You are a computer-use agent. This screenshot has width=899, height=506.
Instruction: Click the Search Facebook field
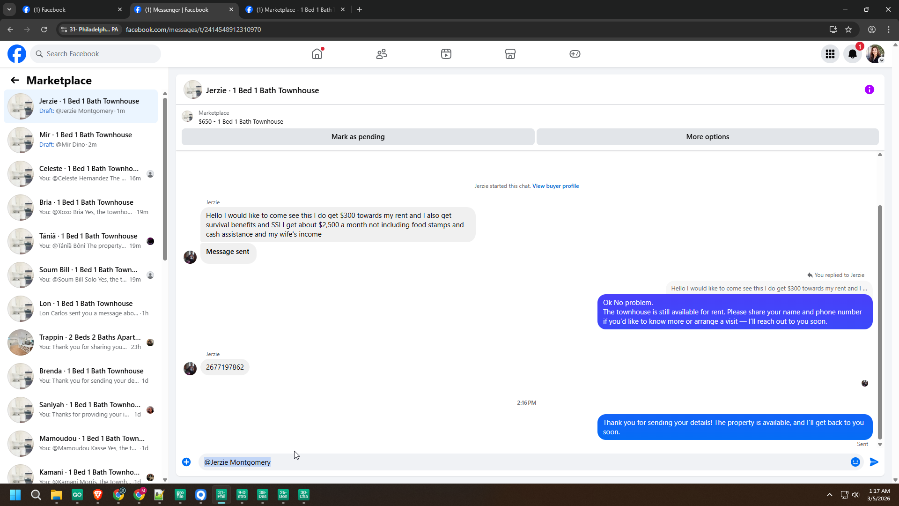tap(96, 54)
